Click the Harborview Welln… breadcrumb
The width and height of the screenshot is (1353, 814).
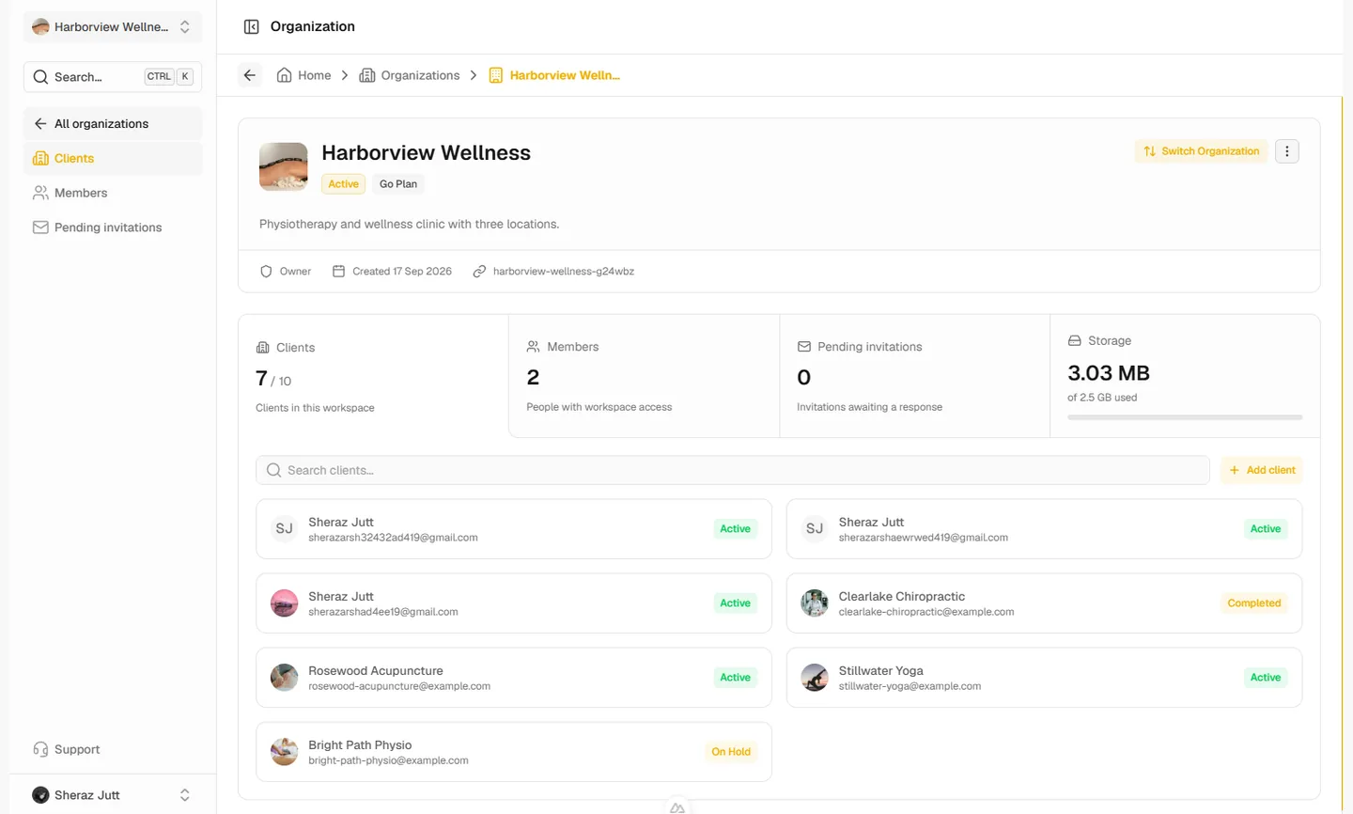[554, 75]
